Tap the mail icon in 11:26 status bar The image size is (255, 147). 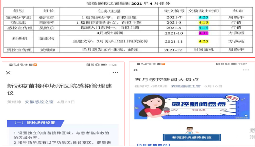[x=31, y=64]
